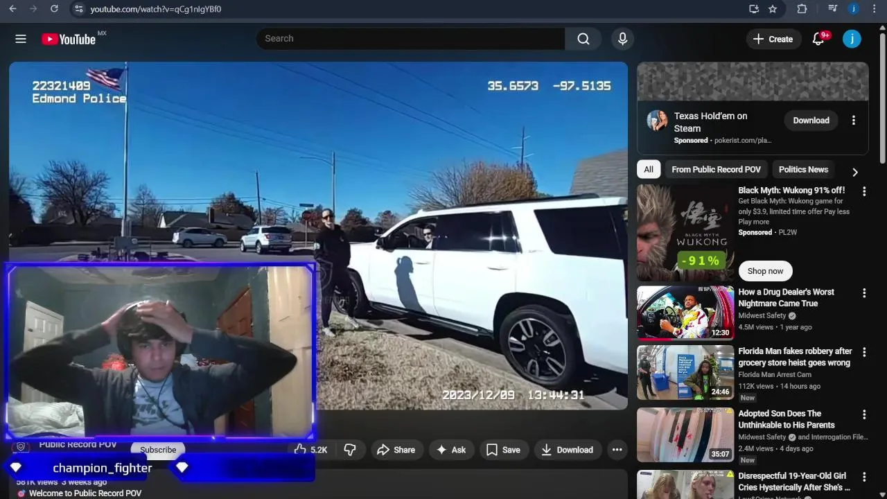Open the Florida Man fakes robbery video title
Image resolution: width=887 pixels, height=499 pixels.
coord(795,357)
